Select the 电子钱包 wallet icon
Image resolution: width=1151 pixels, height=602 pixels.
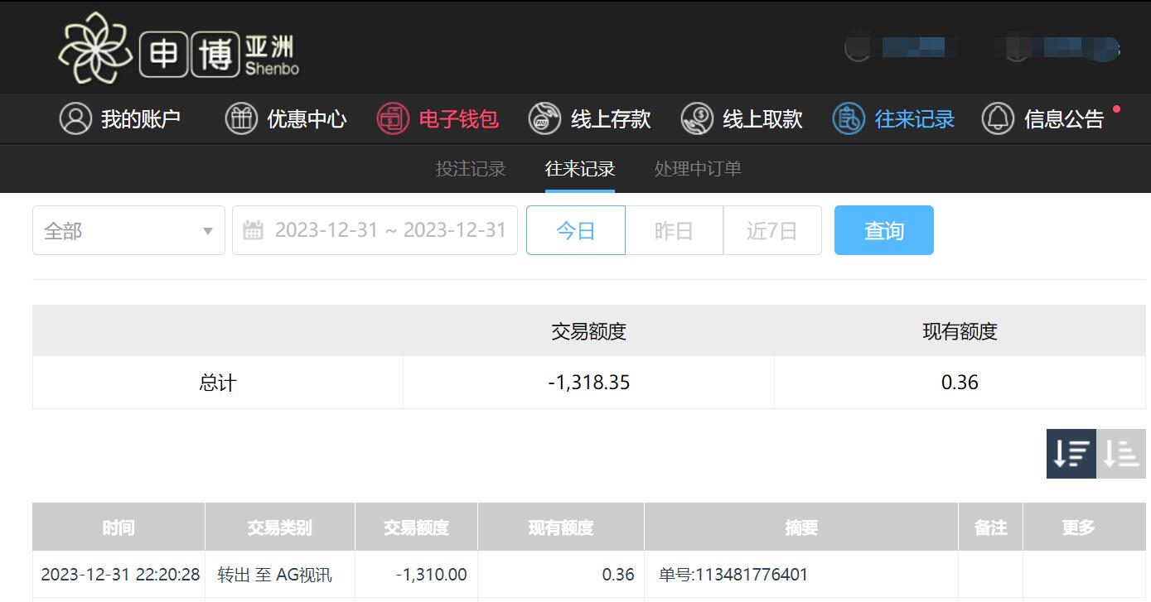[x=393, y=118]
